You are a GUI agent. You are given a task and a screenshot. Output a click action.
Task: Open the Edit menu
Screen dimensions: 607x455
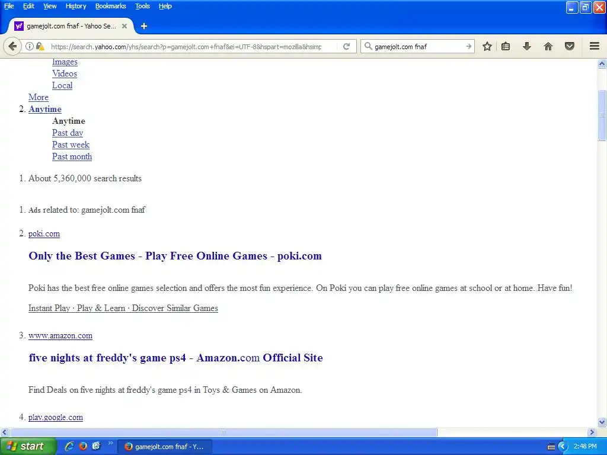point(28,6)
